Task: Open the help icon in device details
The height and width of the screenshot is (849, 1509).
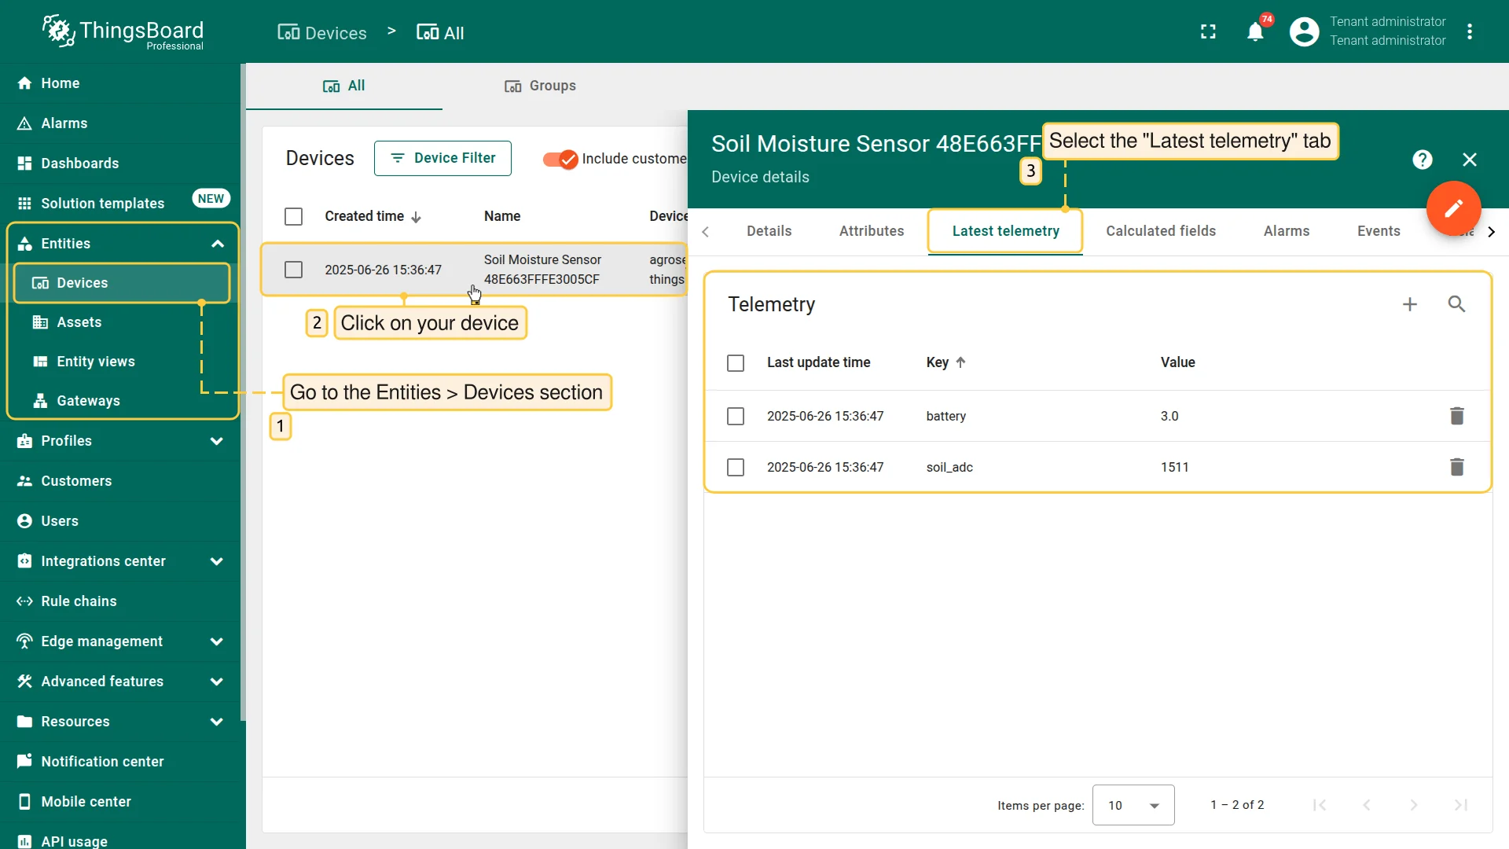Action: pos(1422,160)
